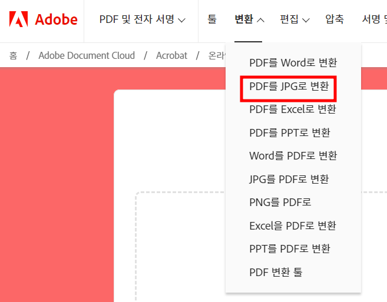Image resolution: width=387 pixels, height=302 pixels.
Task: Open the 압축 menu item
Action: (x=335, y=19)
